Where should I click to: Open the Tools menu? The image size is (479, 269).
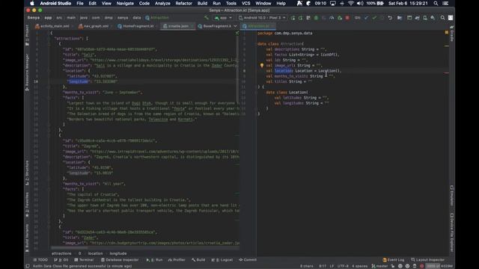(x=231, y=3)
